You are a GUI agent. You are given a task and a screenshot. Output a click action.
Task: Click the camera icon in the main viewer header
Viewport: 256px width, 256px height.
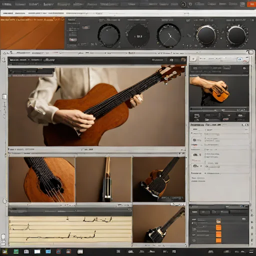pyautogui.click(x=183, y=59)
